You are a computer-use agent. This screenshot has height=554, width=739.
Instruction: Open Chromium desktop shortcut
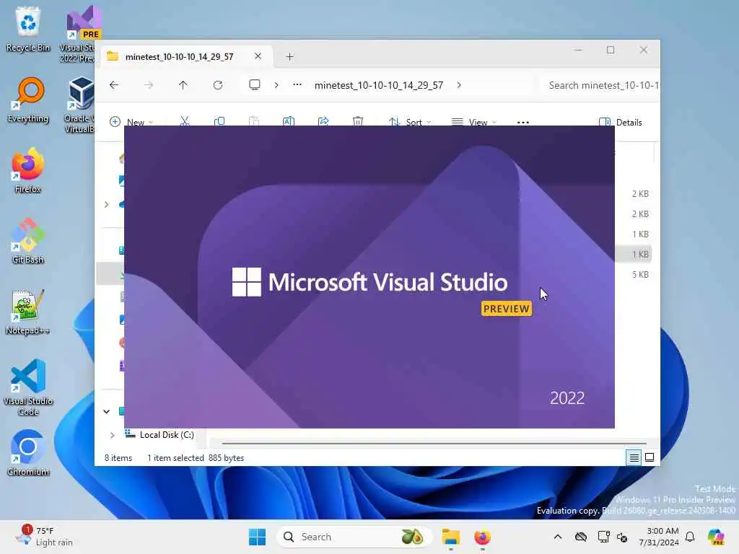point(28,453)
